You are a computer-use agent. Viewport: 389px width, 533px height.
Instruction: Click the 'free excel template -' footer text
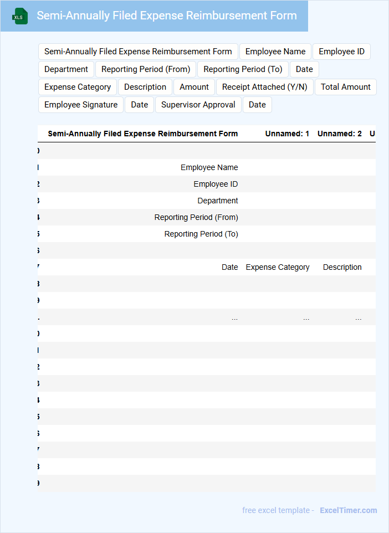pos(278,510)
